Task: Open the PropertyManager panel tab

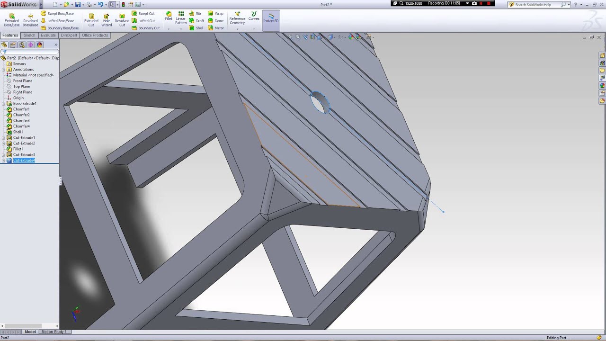Action: 13,45
